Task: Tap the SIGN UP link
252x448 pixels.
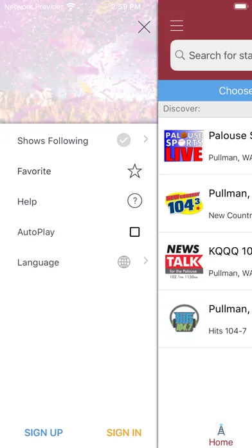Action: [44, 433]
